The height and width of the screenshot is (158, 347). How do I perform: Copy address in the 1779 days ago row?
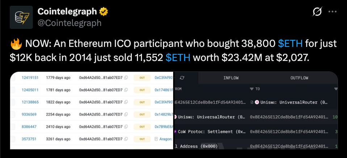pyautogui.click(x=126, y=78)
